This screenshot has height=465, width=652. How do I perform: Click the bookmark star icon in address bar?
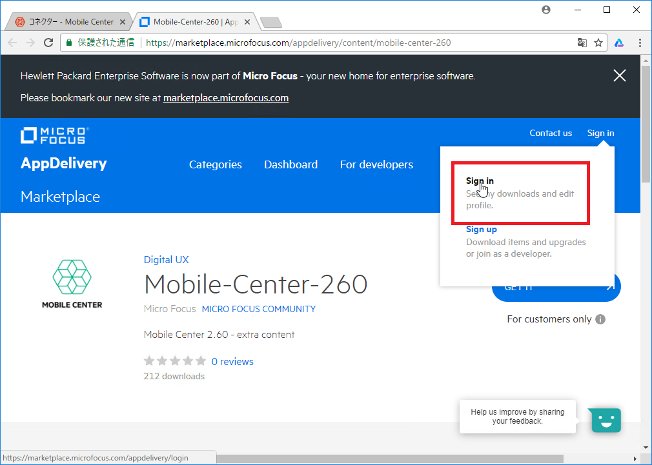coord(598,43)
